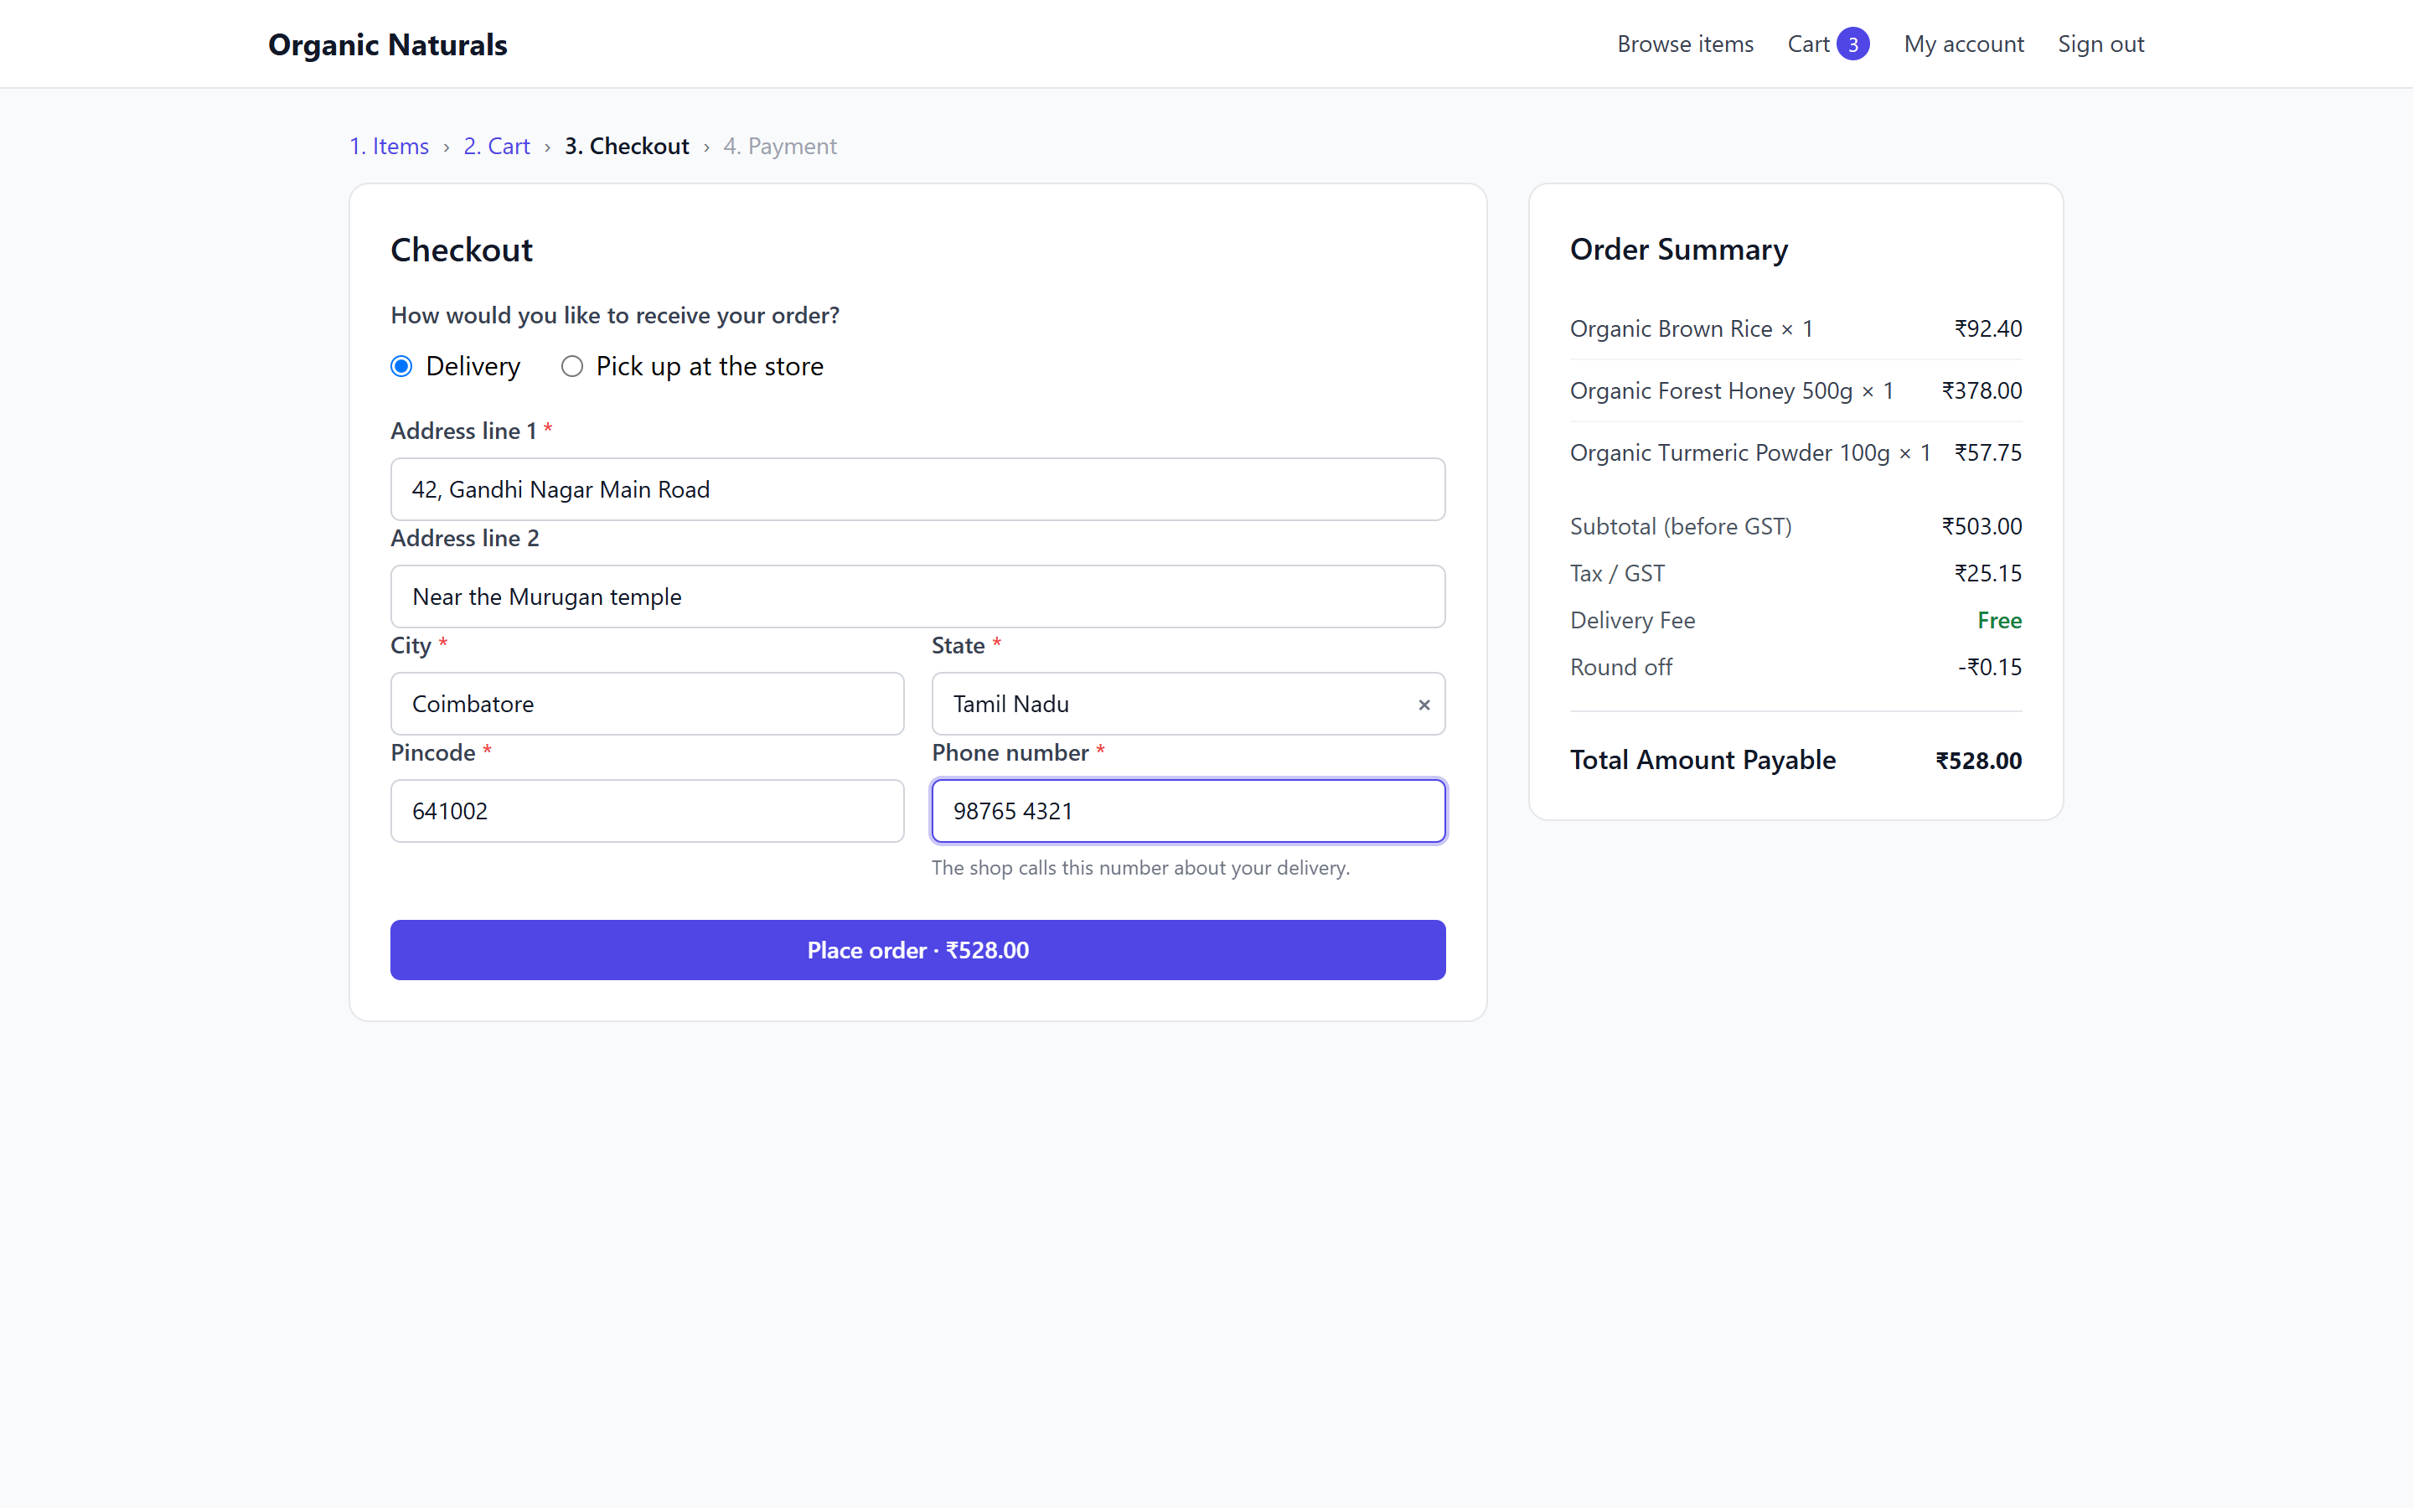
Task: Click the green Free delivery fee
Action: 1999,619
